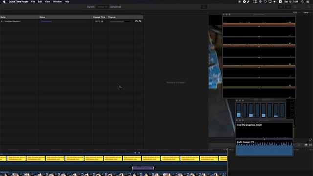This screenshot has width=313, height=176.
Task: Switch to the Active tab
Action: coord(102,7)
